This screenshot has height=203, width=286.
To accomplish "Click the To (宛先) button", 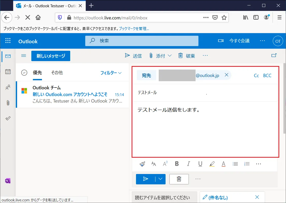I will (146, 75).
